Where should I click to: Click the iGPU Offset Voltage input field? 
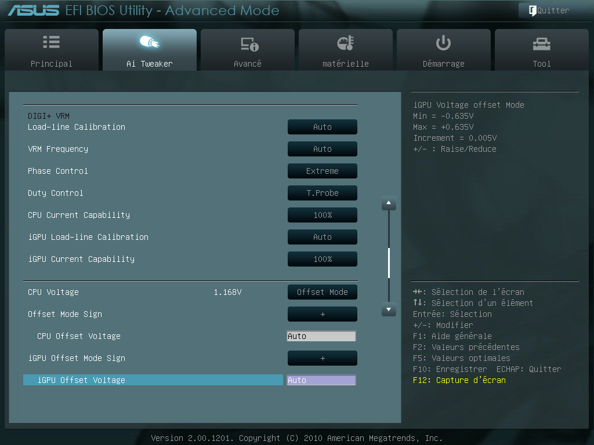(x=322, y=380)
